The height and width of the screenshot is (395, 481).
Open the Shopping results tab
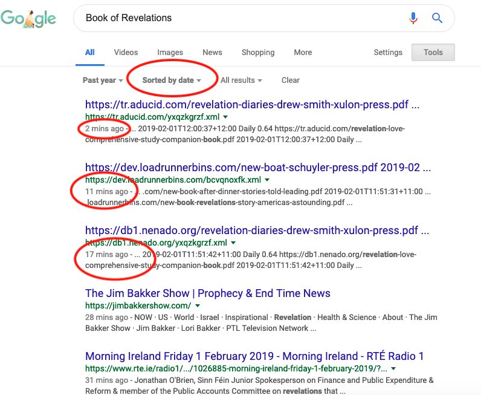pos(258,53)
